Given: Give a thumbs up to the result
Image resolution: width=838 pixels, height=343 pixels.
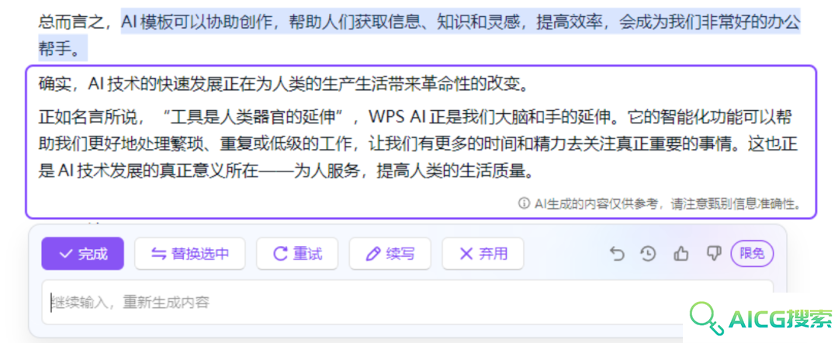Looking at the screenshot, I should [681, 254].
